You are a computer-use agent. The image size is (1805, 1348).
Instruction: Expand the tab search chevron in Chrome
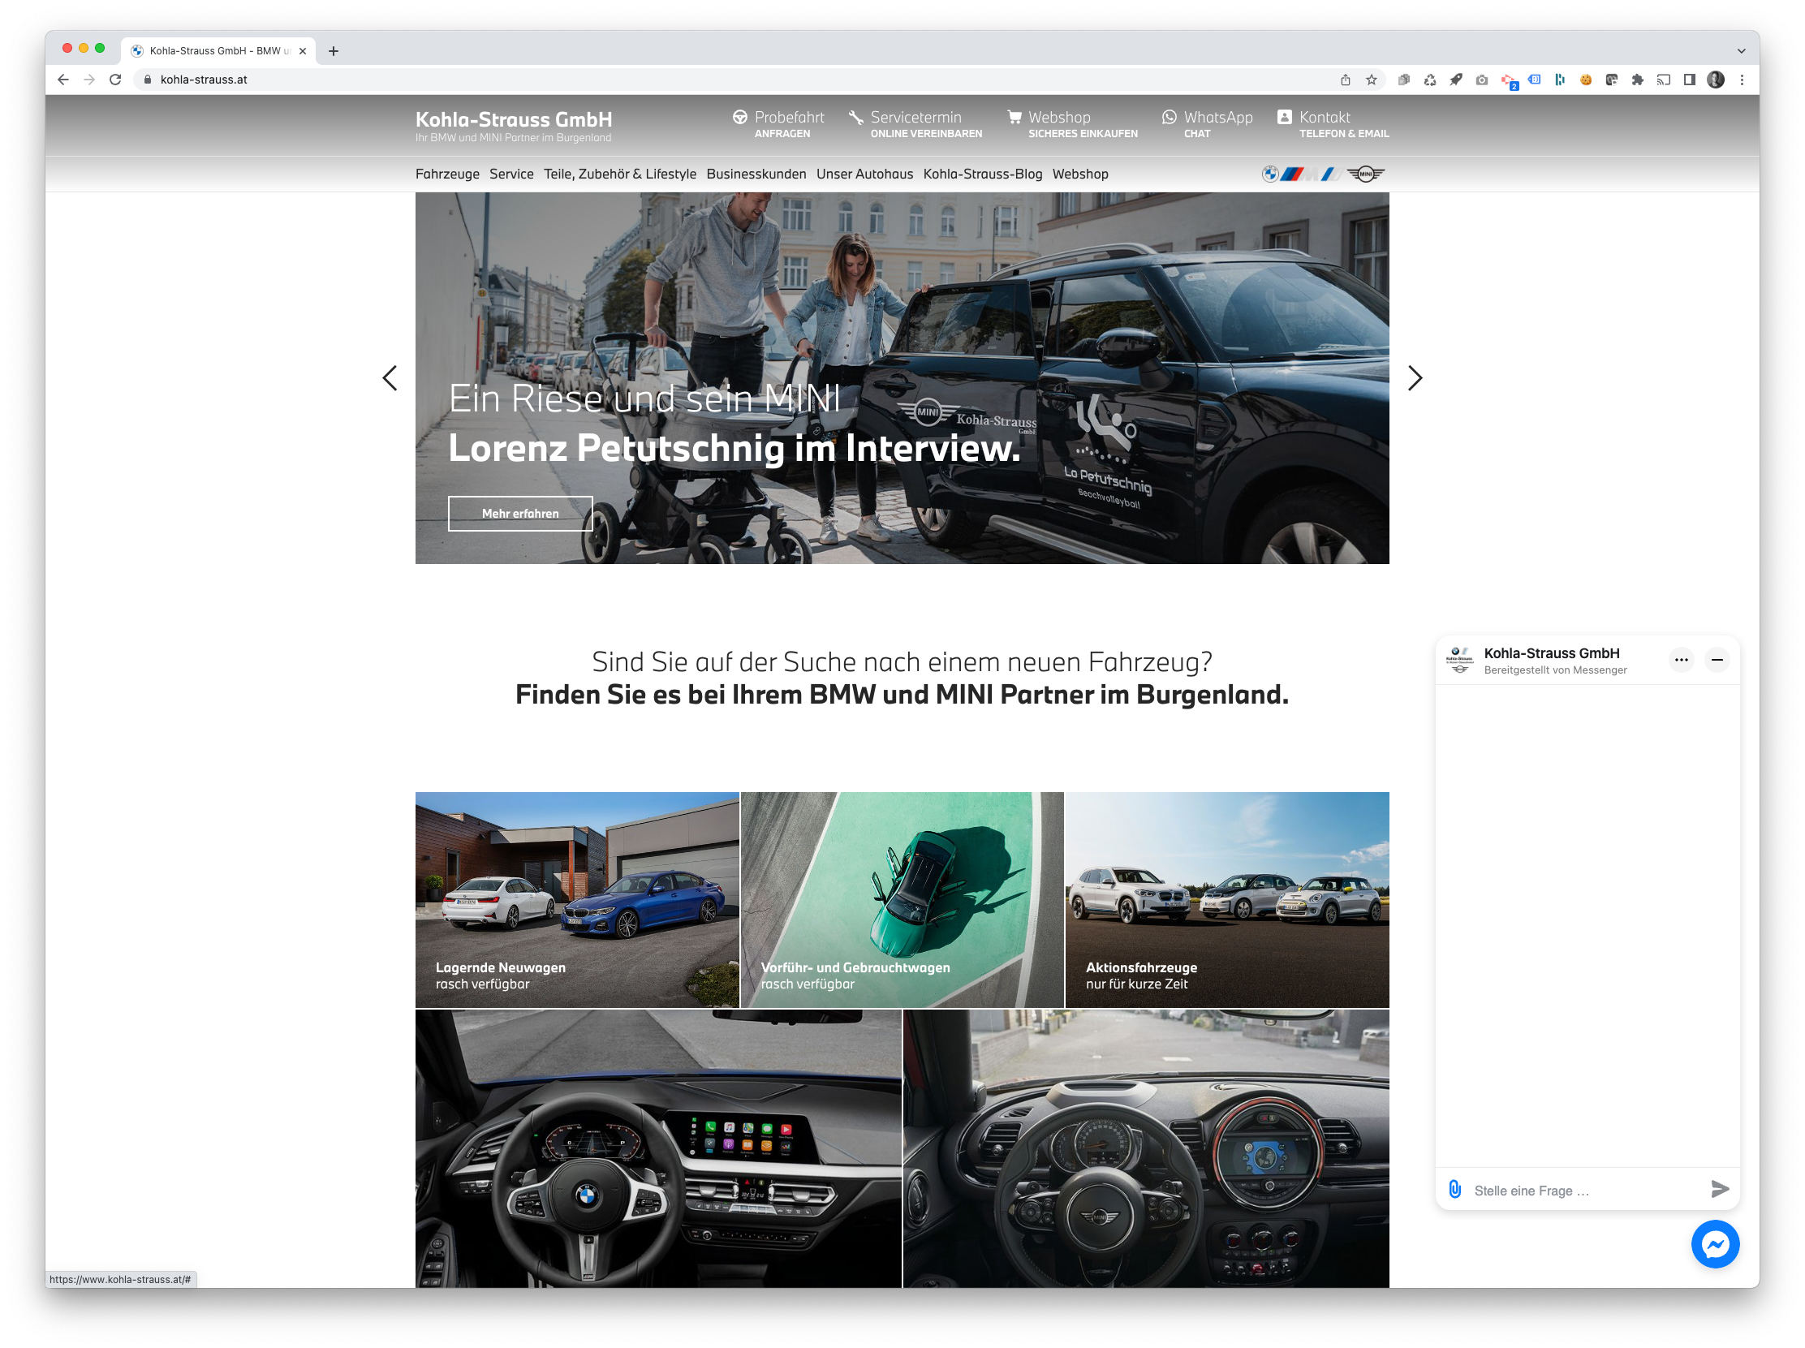pyautogui.click(x=1741, y=50)
